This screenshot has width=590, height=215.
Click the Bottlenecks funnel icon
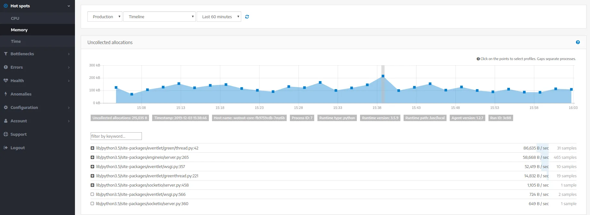point(6,54)
